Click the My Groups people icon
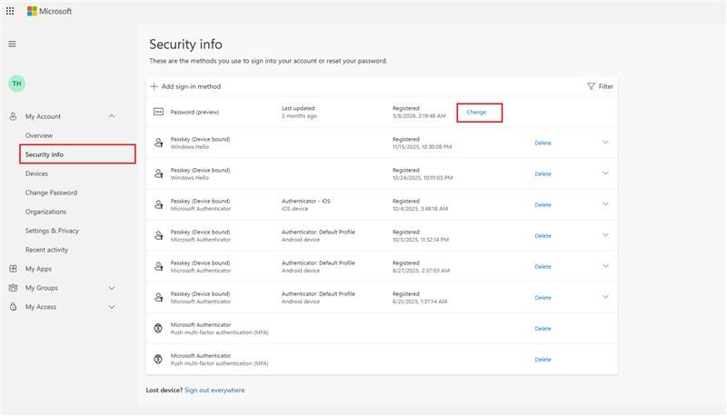The image size is (727, 416). coord(13,288)
